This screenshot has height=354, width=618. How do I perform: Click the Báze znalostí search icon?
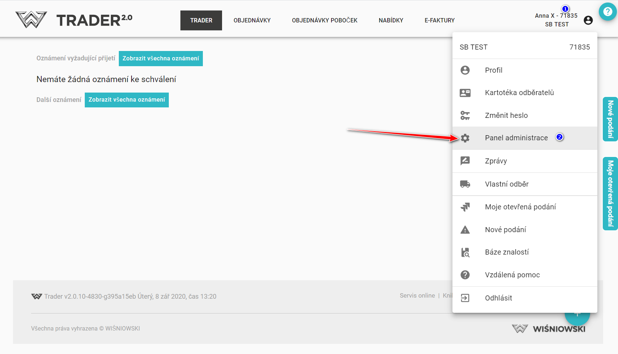click(x=465, y=252)
